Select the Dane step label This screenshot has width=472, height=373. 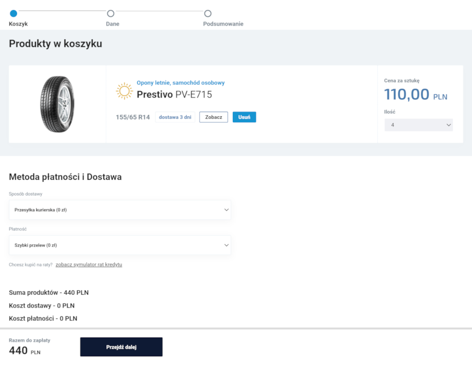112,24
